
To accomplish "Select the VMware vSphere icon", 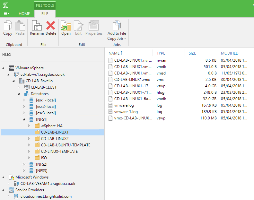I will pyautogui.click(x=11, y=68).
